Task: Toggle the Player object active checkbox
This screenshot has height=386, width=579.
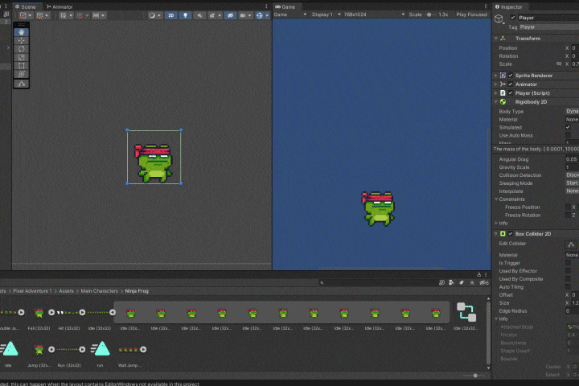Action: coord(512,18)
